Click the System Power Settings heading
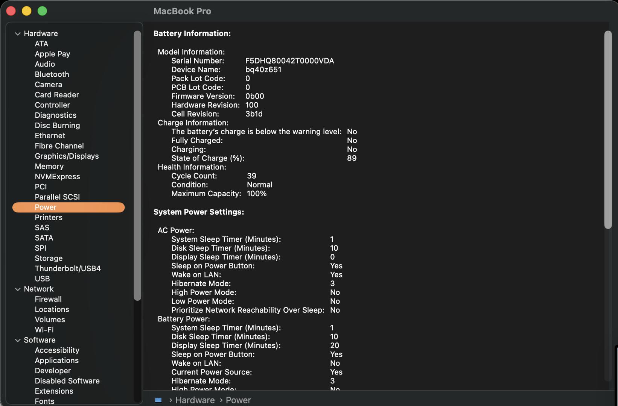 coord(199,212)
